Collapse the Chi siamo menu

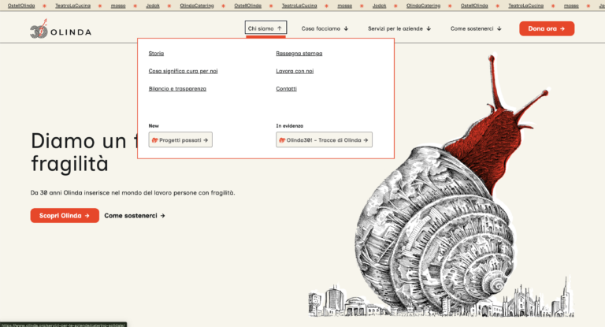point(265,28)
